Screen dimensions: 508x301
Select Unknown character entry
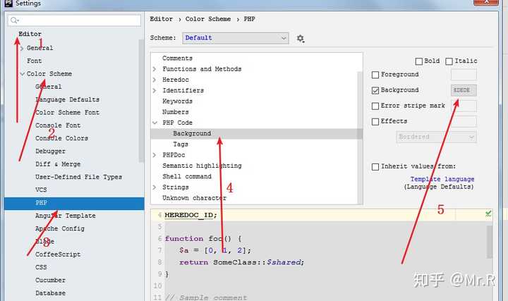coord(194,198)
